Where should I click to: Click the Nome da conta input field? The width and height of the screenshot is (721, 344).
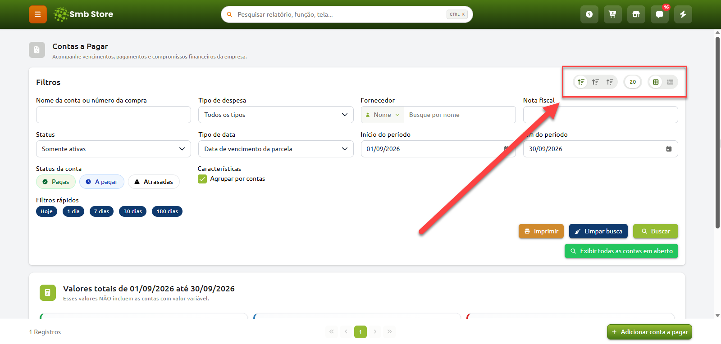pyautogui.click(x=114, y=115)
